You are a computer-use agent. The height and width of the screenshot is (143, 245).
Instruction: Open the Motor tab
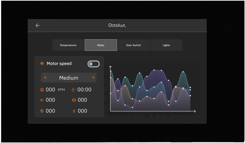point(101,45)
